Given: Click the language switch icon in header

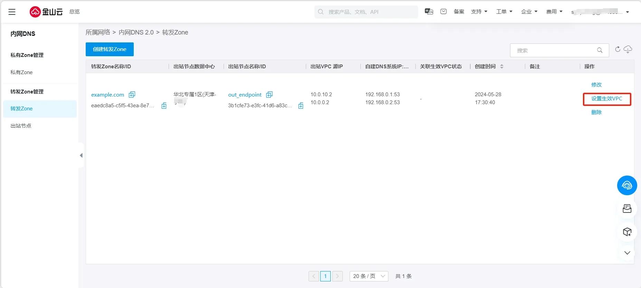Looking at the screenshot, I should 429,12.
